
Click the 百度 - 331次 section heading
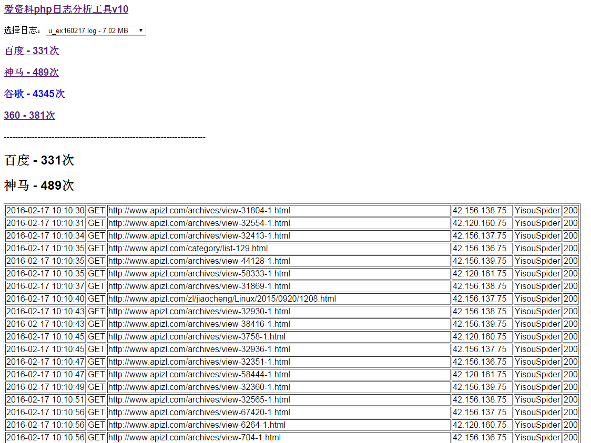[39, 160]
